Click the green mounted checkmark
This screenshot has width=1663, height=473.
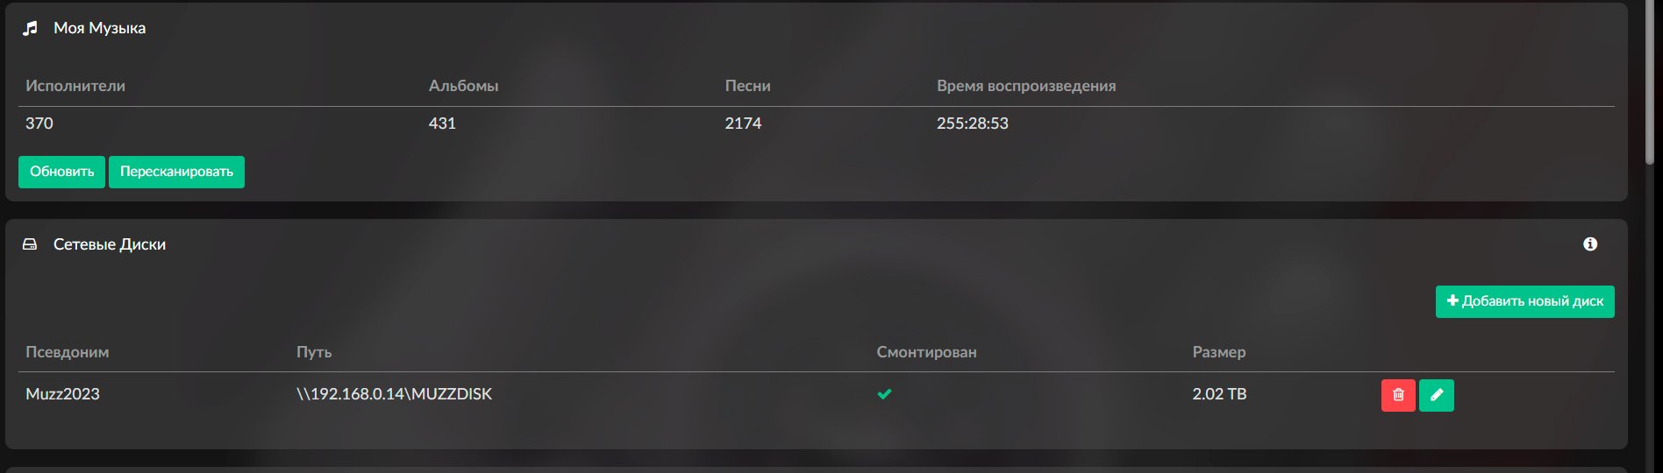pyautogui.click(x=884, y=394)
